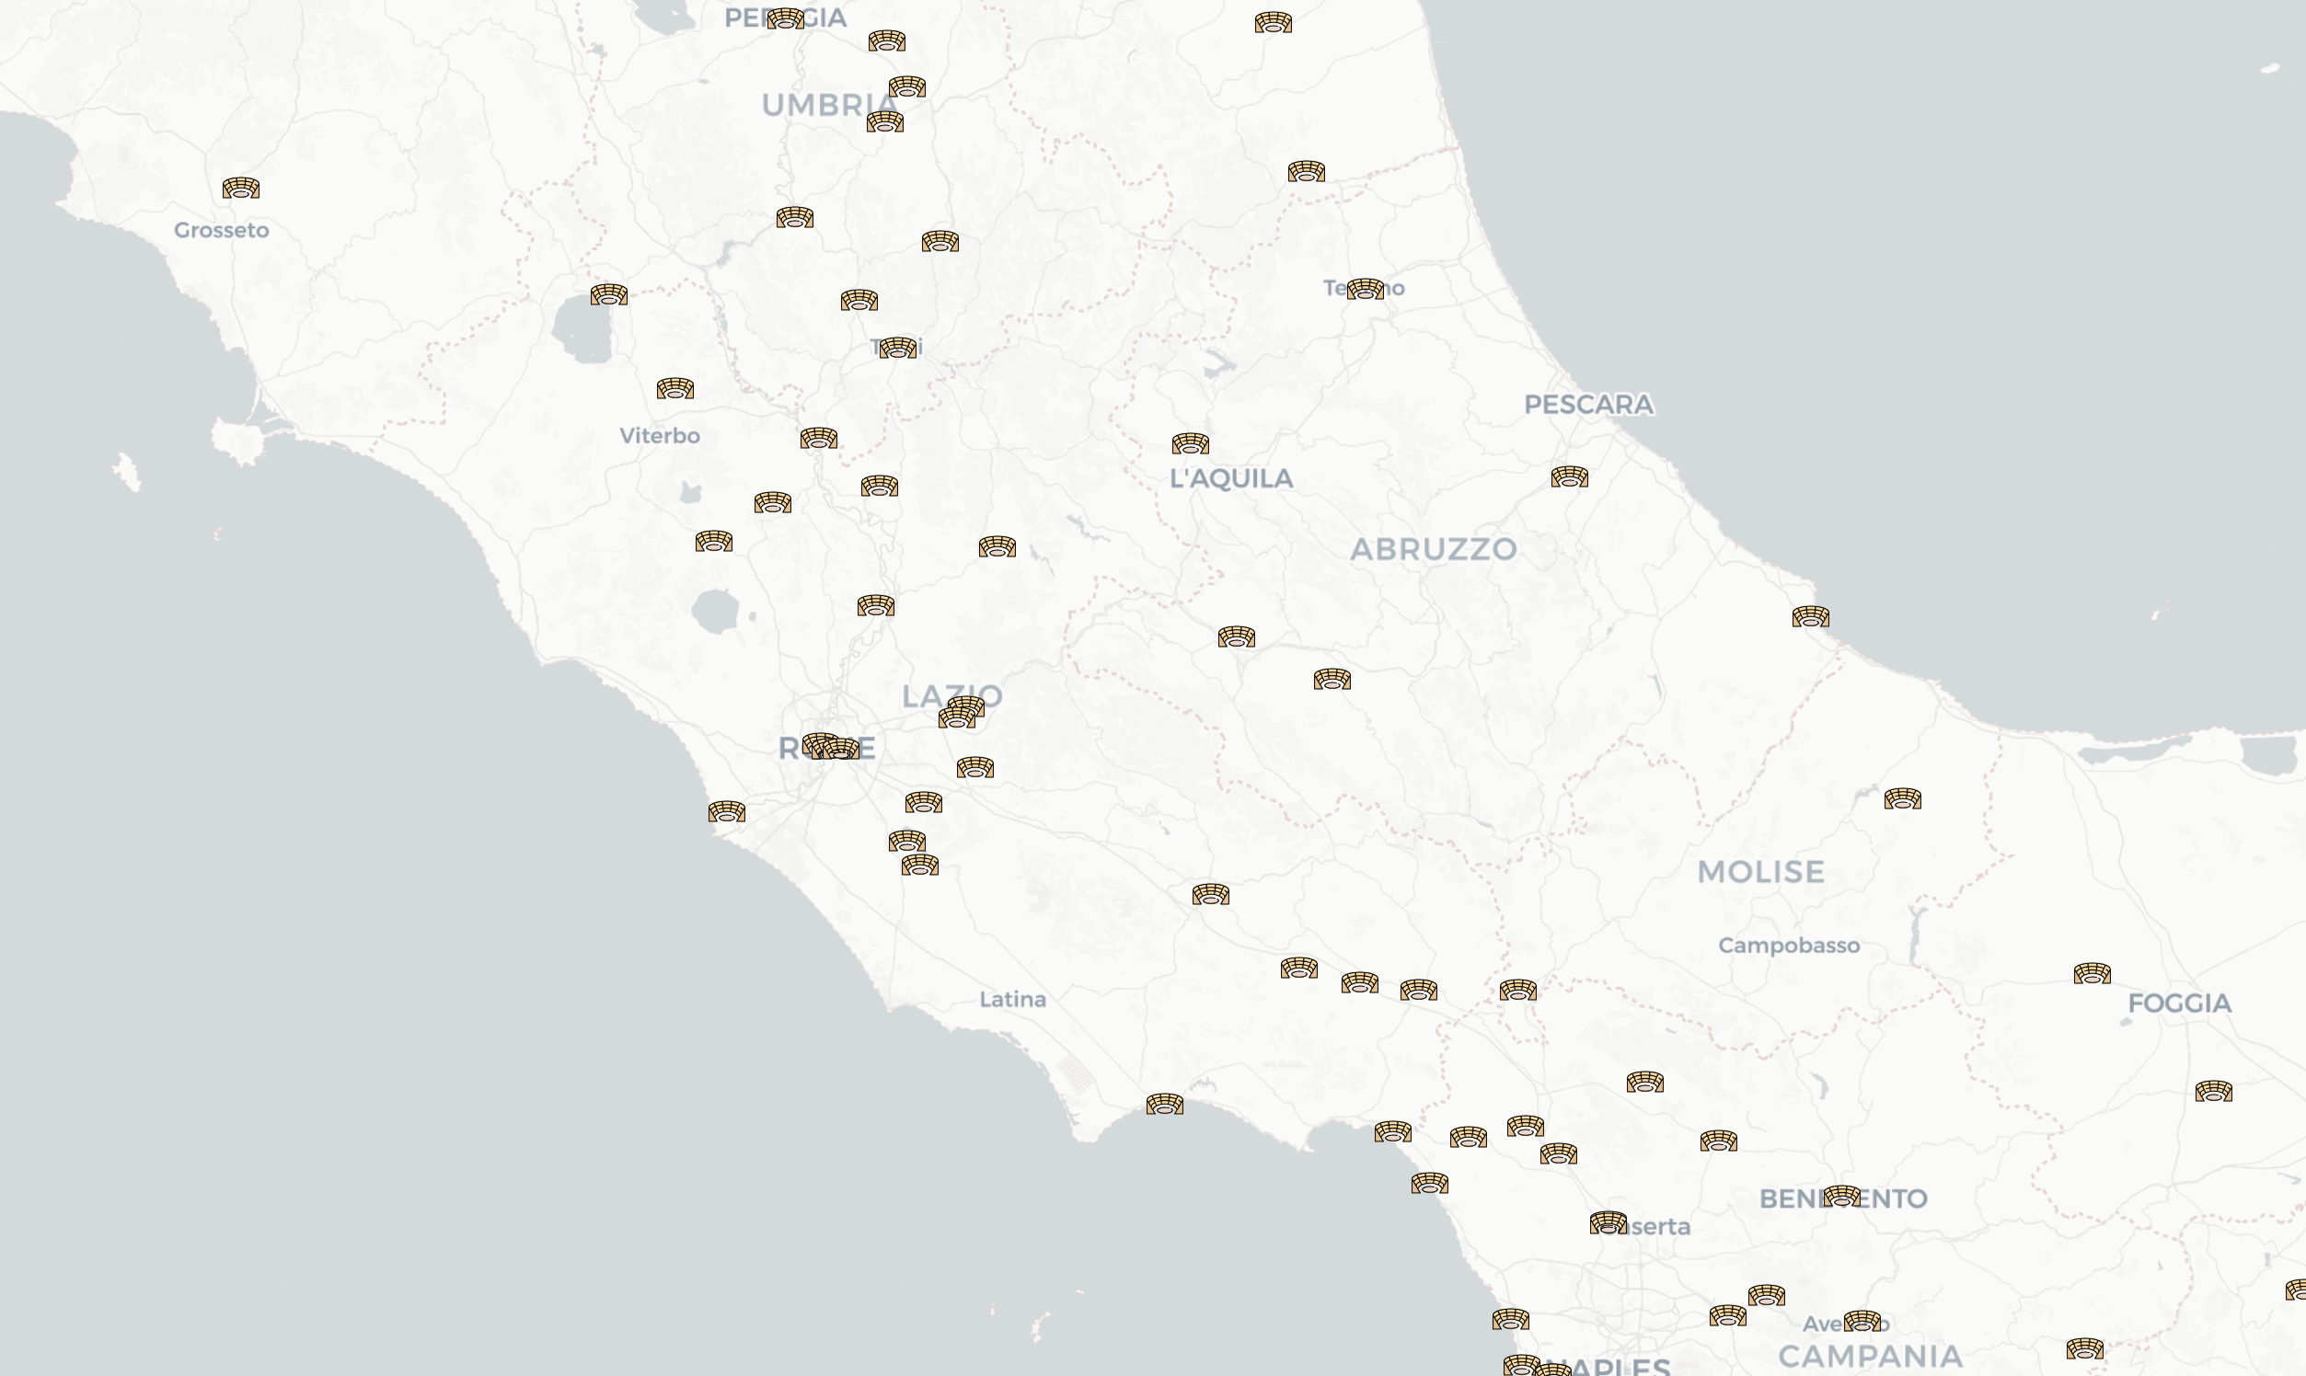Click the L'AQUILA label
The image size is (2306, 1376).
click(1231, 478)
